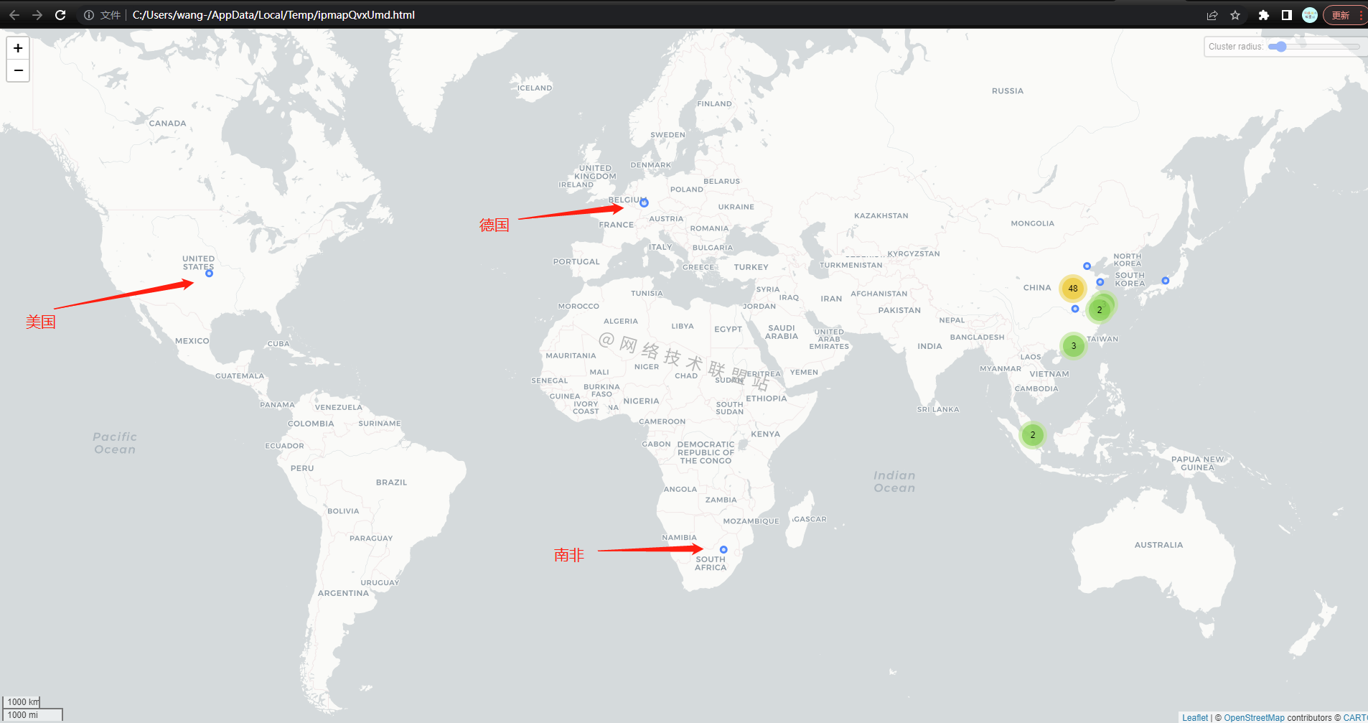This screenshot has height=723, width=1368.
Task: Click the blue marker in Japan
Action: click(x=1166, y=281)
